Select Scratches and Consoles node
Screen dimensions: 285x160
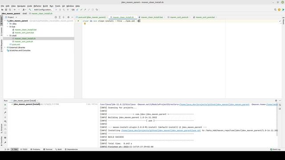[20, 50]
